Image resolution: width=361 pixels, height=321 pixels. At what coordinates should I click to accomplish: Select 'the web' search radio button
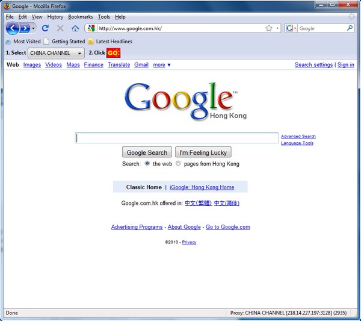(147, 163)
